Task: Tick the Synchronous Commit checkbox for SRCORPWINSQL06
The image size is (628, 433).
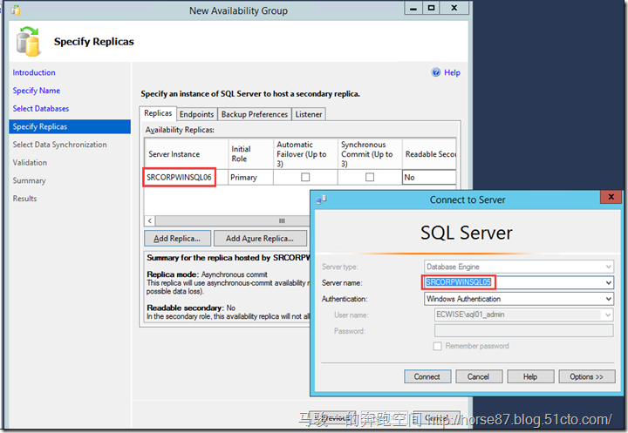Action: (x=370, y=177)
